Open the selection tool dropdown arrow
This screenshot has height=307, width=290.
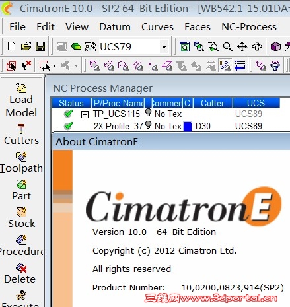click(x=54, y=65)
